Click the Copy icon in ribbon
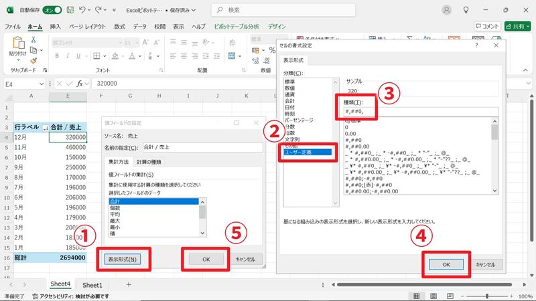Screen dimensions: 536x301 coord(33,50)
